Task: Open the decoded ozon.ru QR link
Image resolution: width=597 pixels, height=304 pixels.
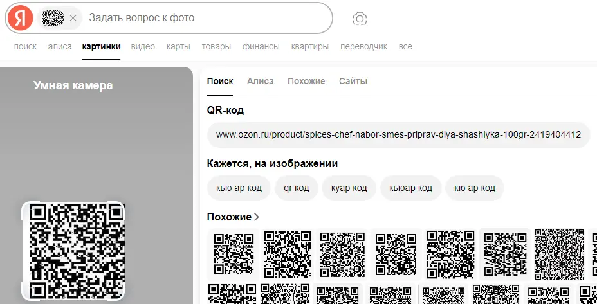Action: [x=398, y=134]
